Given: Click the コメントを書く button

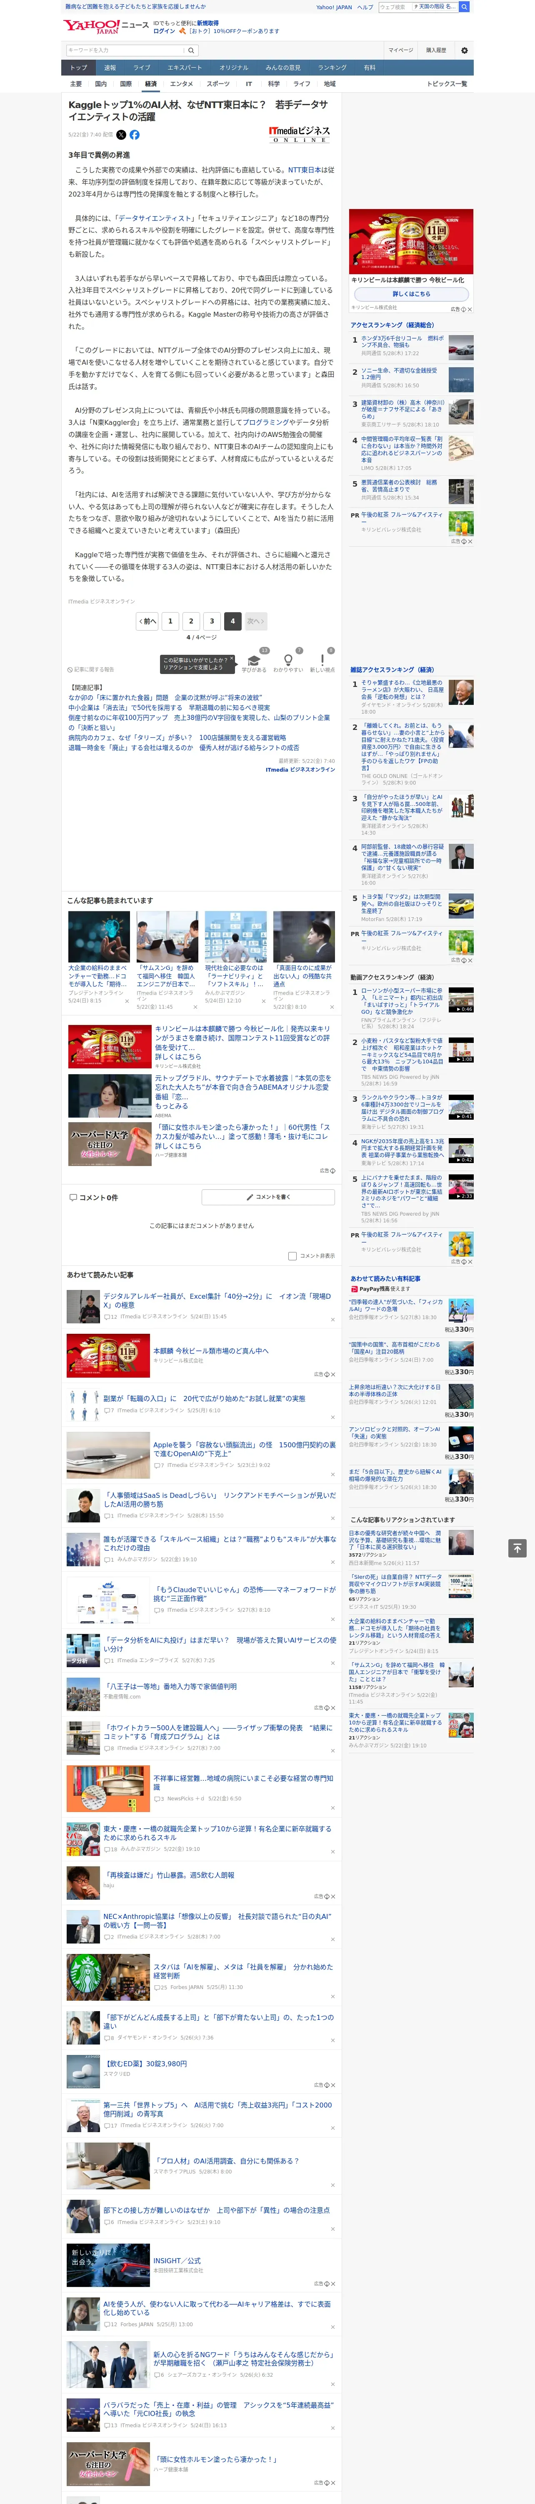Looking at the screenshot, I should click(x=268, y=1198).
